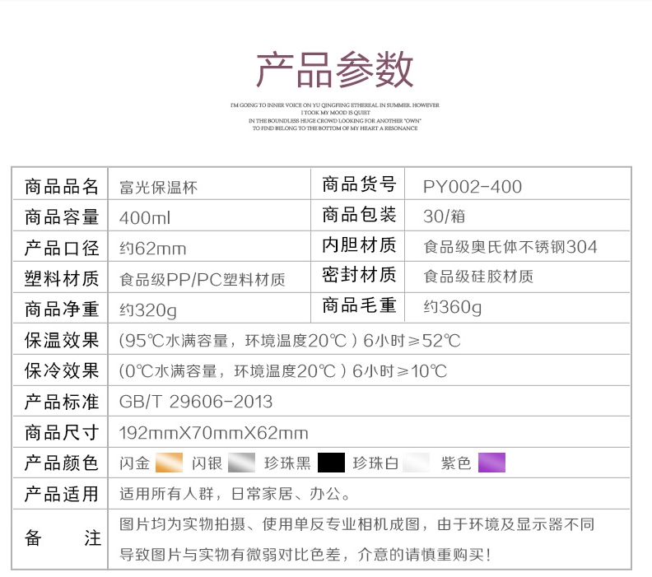Click the text 食品级PP/PC塑料材质
652x577 pixels.
pos(202,280)
